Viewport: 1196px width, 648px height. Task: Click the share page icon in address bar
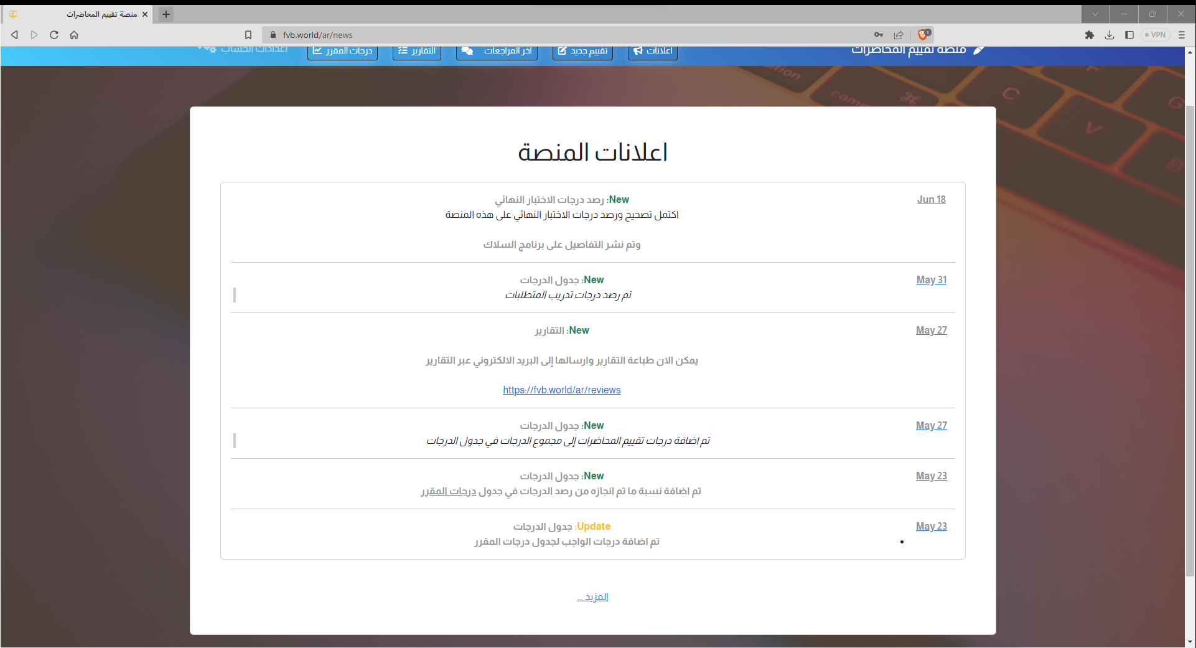[x=899, y=35]
